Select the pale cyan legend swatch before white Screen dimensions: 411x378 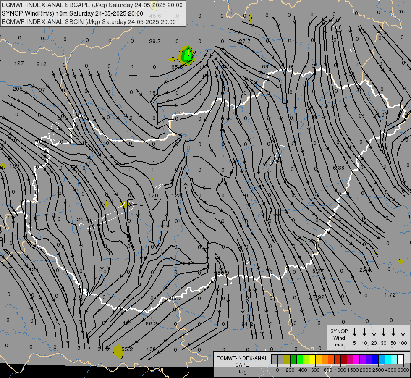click(x=394, y=360)
